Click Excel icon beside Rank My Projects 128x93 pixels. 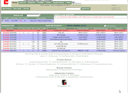[63, 26]
